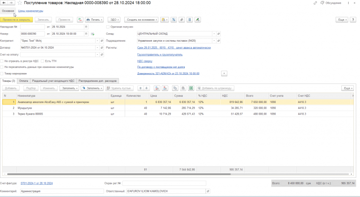Open the yellow document icon dropdown
Viewport: 360px width, 197px height.
(x=165, y=20)
